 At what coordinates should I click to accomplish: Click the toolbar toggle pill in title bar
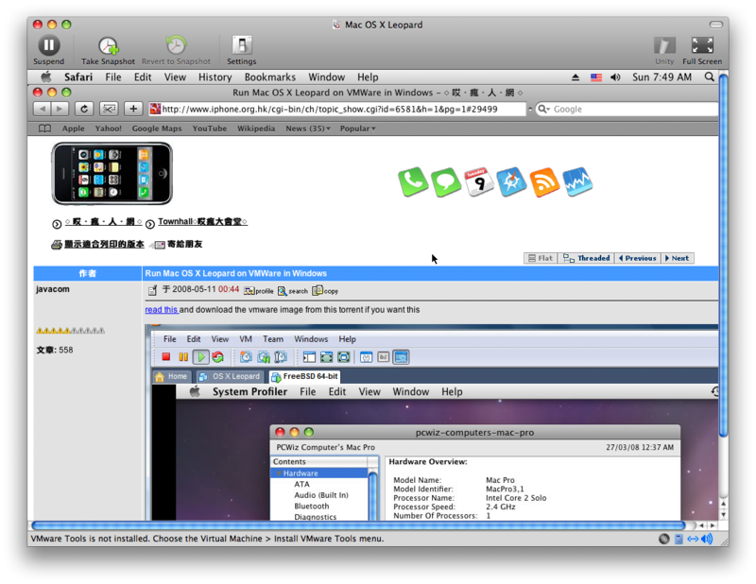click(x=716, y=25)
